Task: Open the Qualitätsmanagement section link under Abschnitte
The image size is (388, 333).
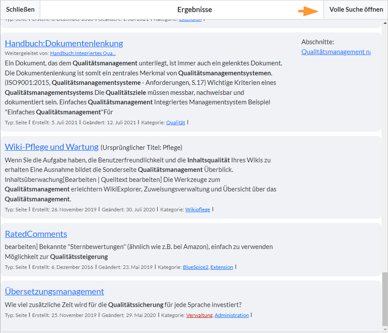Action: click(x=336, y=52)
